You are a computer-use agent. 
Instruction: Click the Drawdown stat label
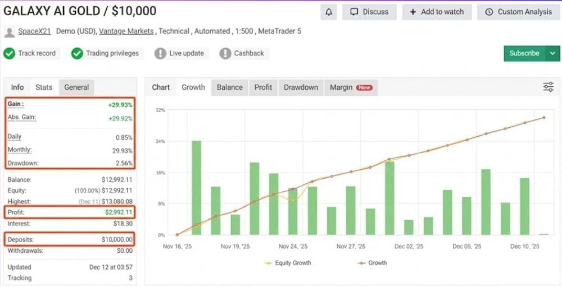23,163
